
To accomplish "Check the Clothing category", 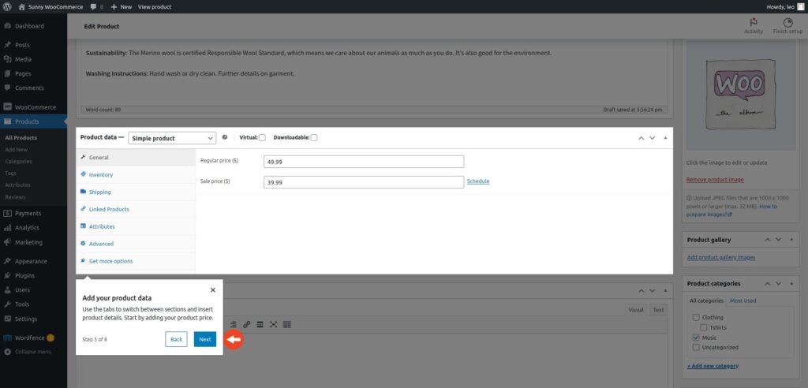I will click(x=696, y=317).
